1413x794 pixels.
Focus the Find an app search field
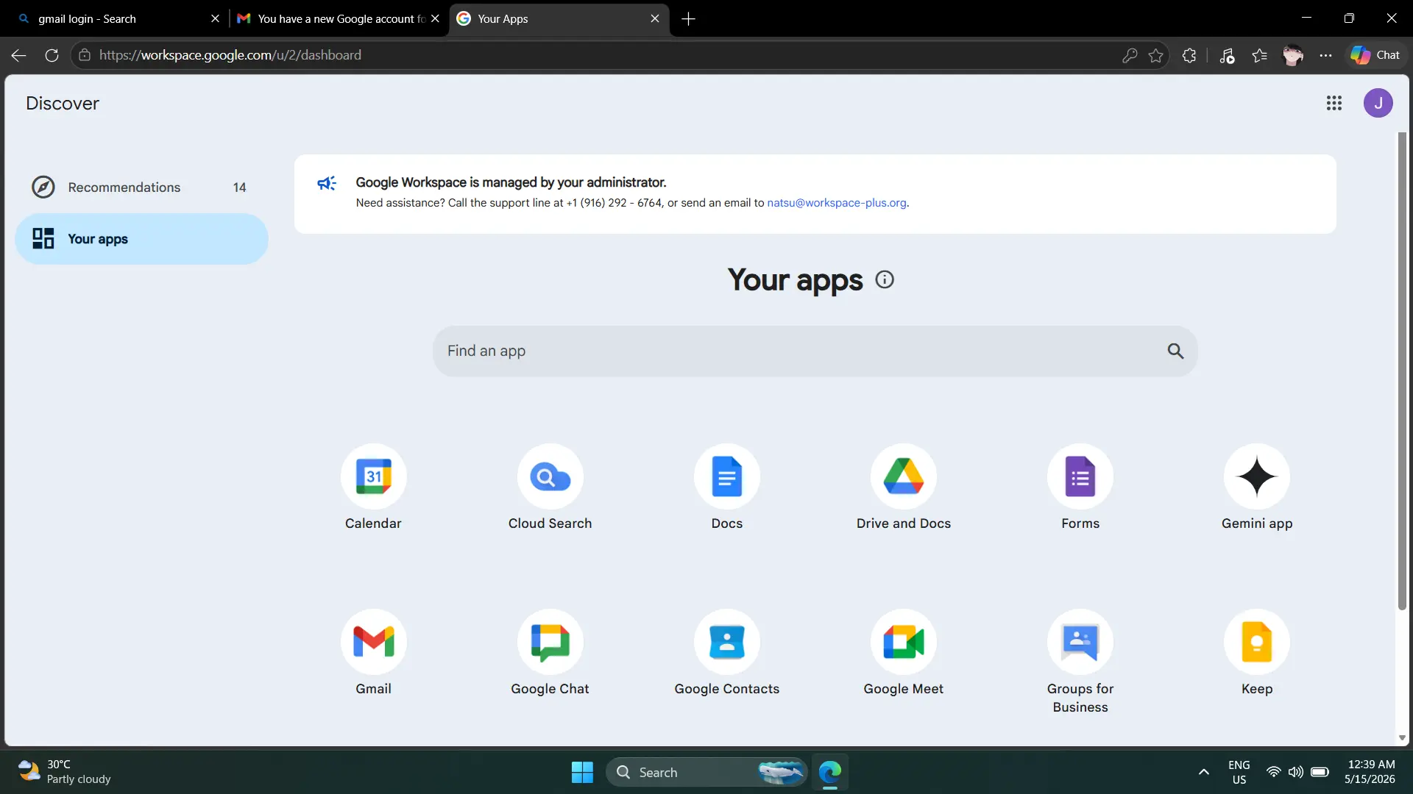click(x=815, y=351)
